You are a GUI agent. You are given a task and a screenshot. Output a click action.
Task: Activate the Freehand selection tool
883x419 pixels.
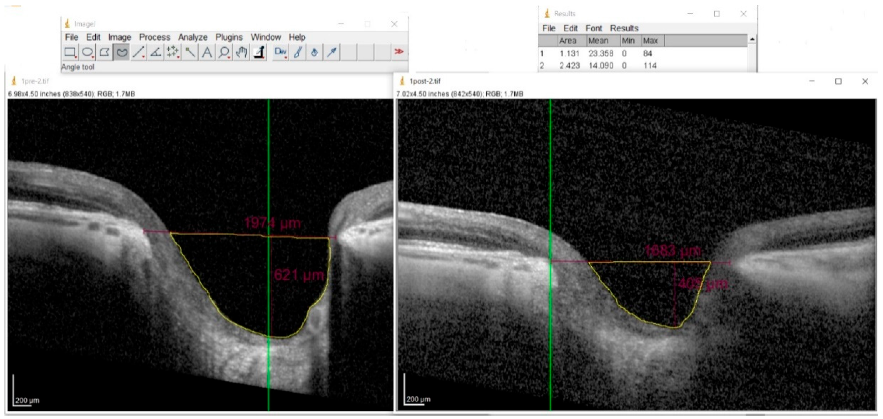click(x=121, y=52)
